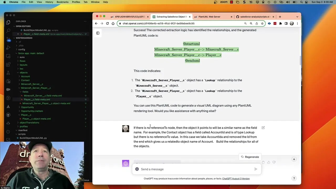This screenshot has width=336, height=189.
Task: Collapse Minecraft_Server_Player__c folder
Action: click(x=36, y=88)
